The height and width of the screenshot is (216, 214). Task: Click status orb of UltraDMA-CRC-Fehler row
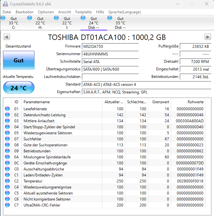(7, 205)
